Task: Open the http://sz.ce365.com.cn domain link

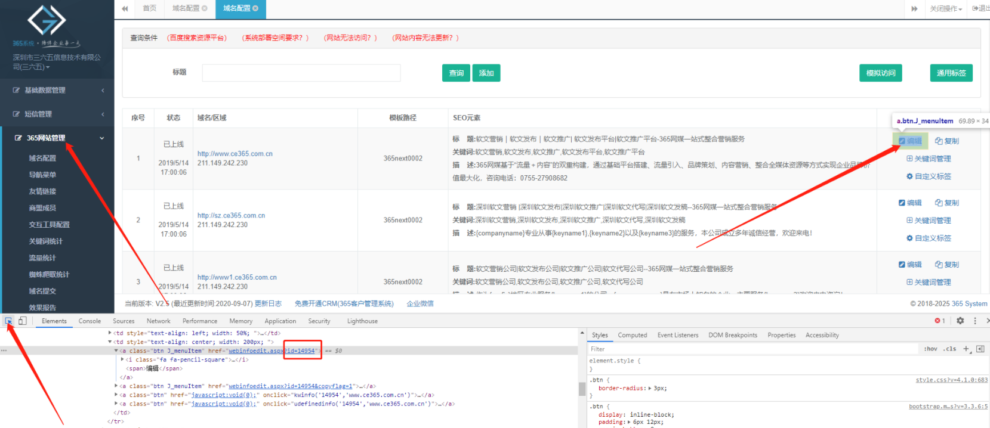Action: [x=231, y=215]
